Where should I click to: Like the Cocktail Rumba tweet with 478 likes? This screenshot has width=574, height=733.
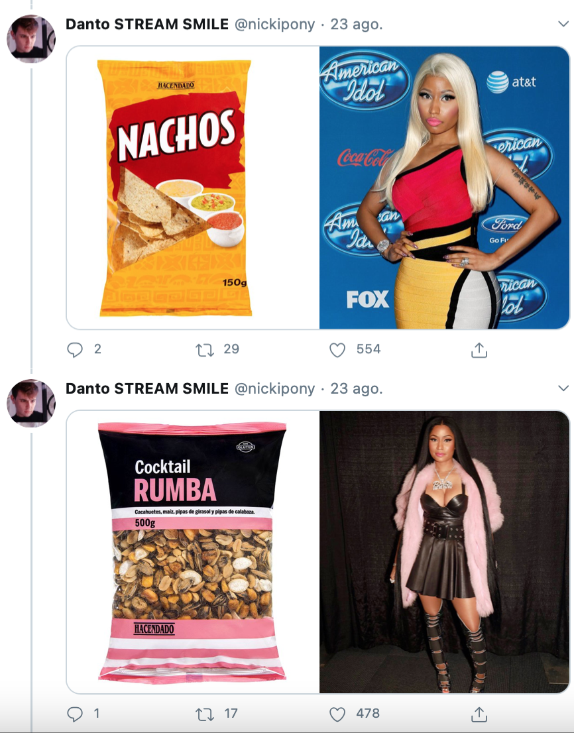337,714
